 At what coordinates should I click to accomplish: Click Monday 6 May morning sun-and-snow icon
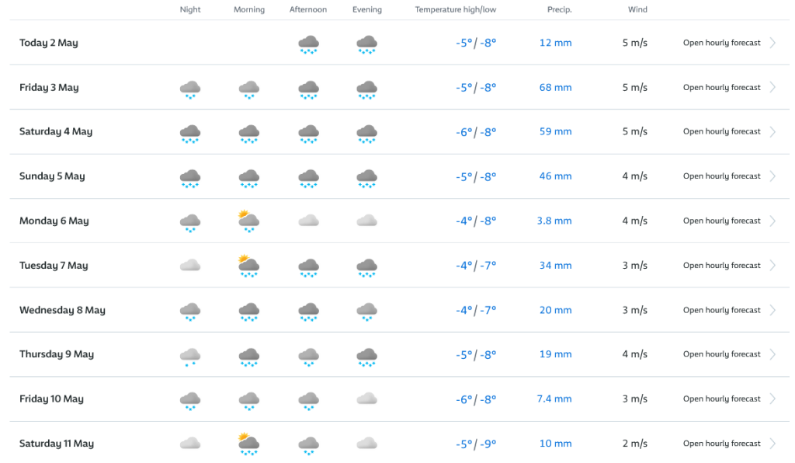click(248, 221)
